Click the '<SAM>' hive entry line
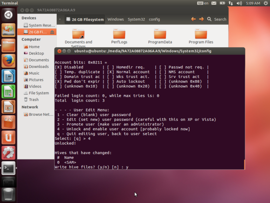 pyautogui.click(x=67, y=162)
